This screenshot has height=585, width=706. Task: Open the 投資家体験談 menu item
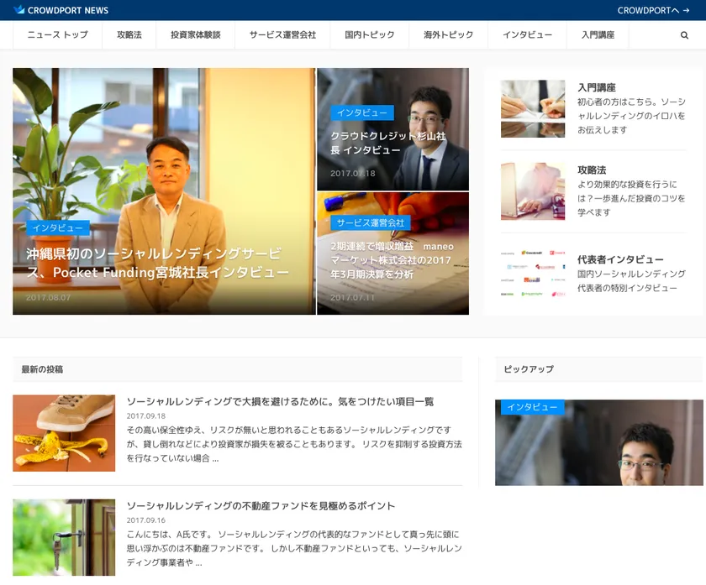[x=195, y=34]
